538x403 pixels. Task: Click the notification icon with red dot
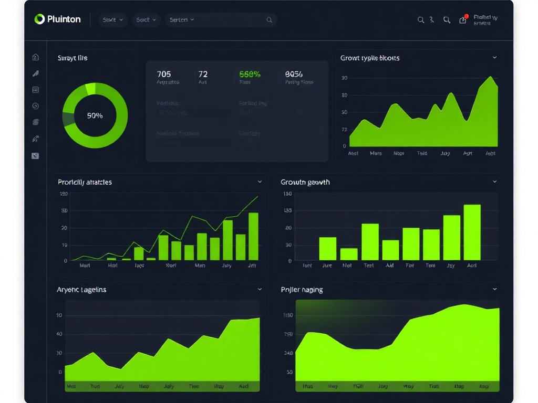(463, 19)
